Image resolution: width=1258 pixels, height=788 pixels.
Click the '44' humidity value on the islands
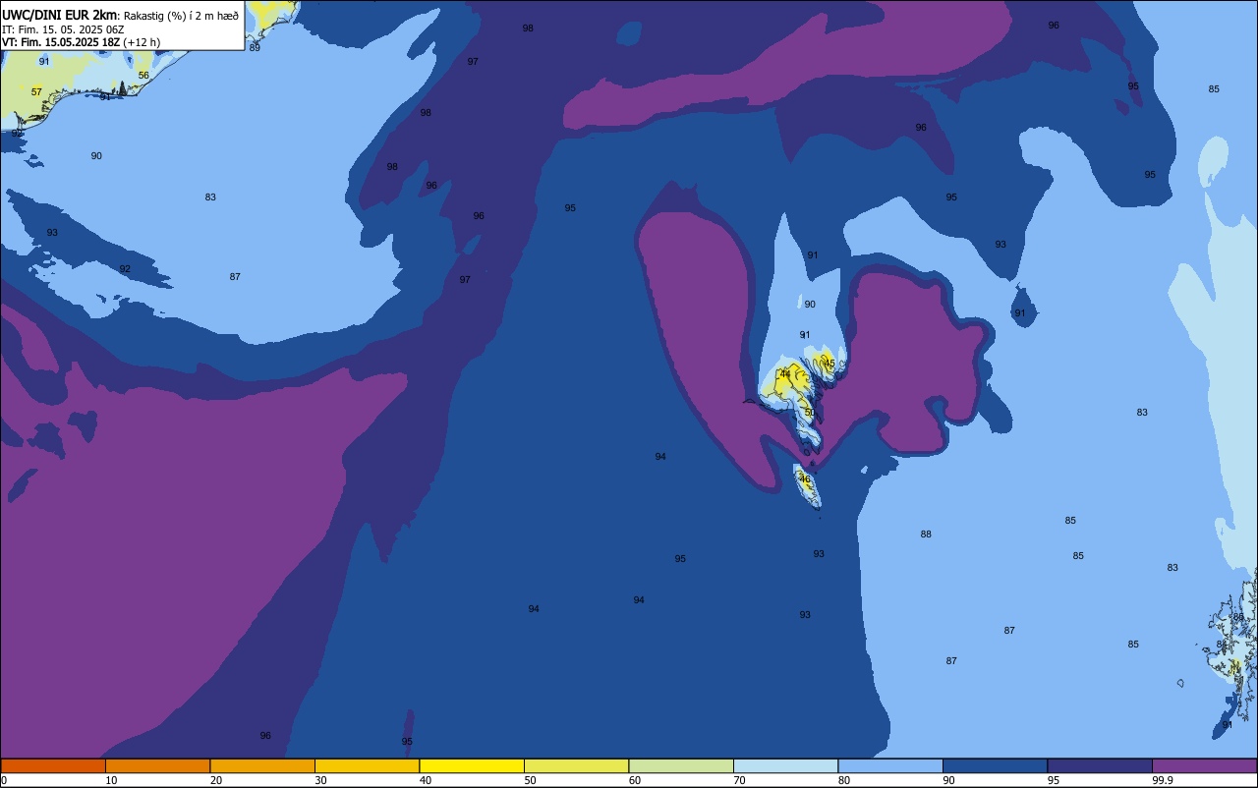pos(785,373)
